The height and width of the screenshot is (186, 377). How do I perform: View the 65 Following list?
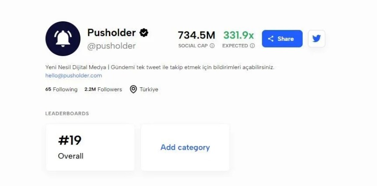click(x=61, y=89)
